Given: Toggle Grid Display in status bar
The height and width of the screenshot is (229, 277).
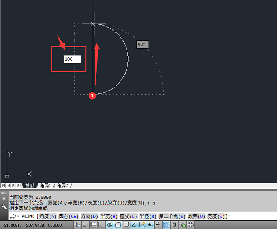Looking at the screenshot, I should tap(93, 225).
